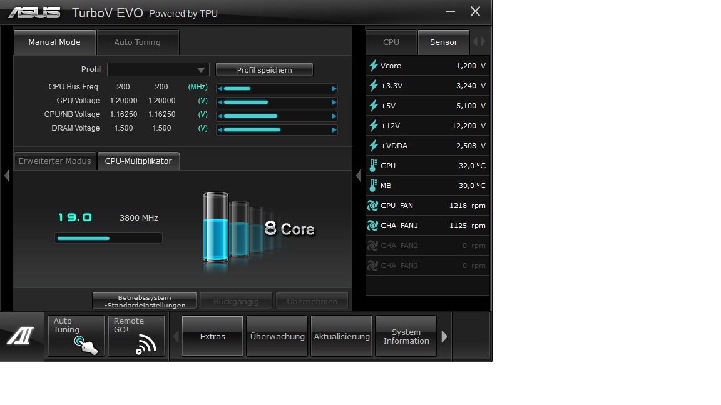Click the CHA_FAN1 fan icon
Screen dimensions: 721x405
pos(372,226)
